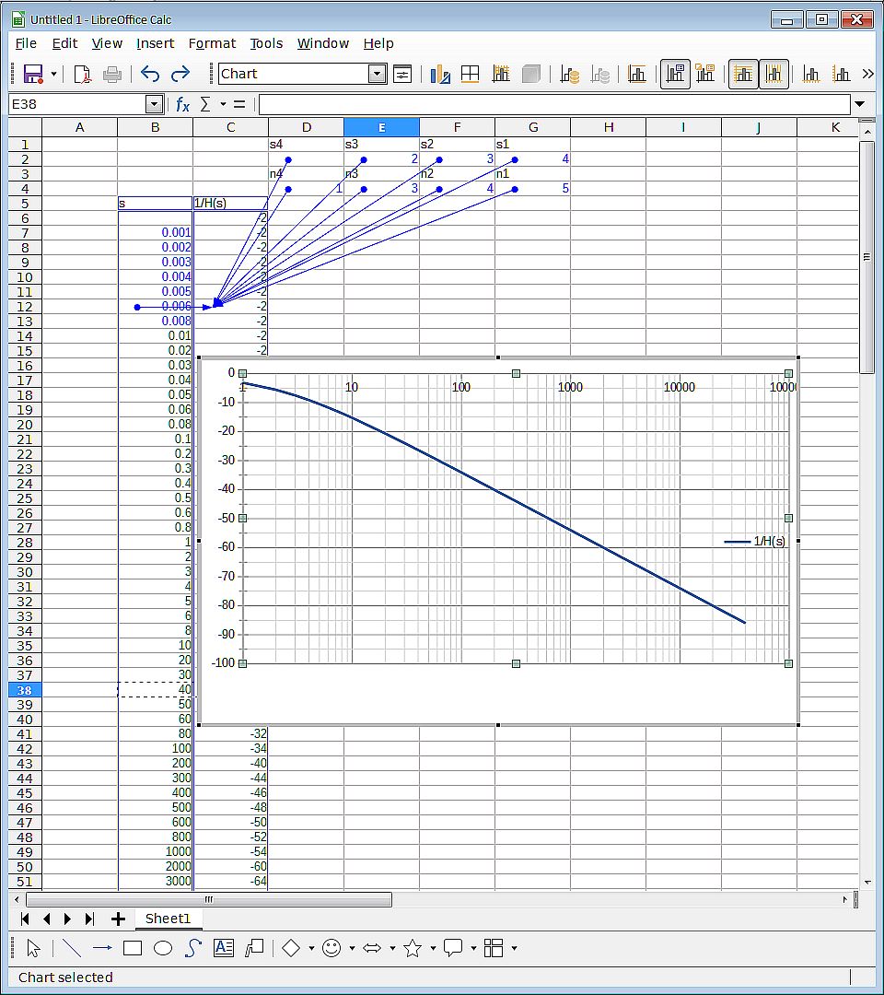884x995 pixels.
Task: Click the Name Box showing E38
Action: click(77, 104)
